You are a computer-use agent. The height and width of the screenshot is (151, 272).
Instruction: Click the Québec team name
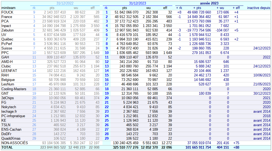pos(7,39)
